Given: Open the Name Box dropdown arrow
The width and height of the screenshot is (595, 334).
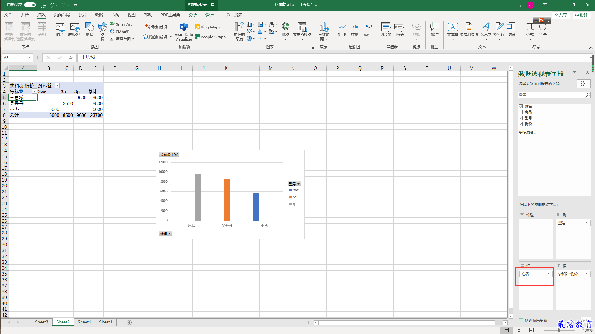Looking at the screenshot, I should pyautogui.click(x=30, y=58).
